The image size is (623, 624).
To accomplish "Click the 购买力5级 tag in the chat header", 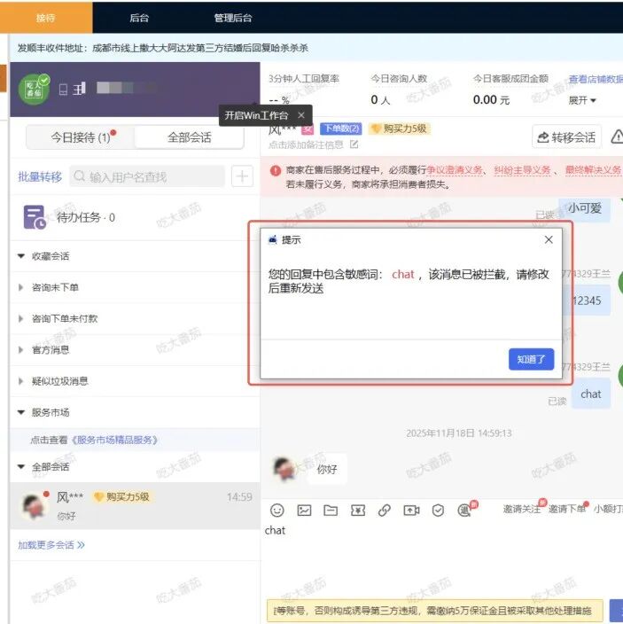I will 400,129.
